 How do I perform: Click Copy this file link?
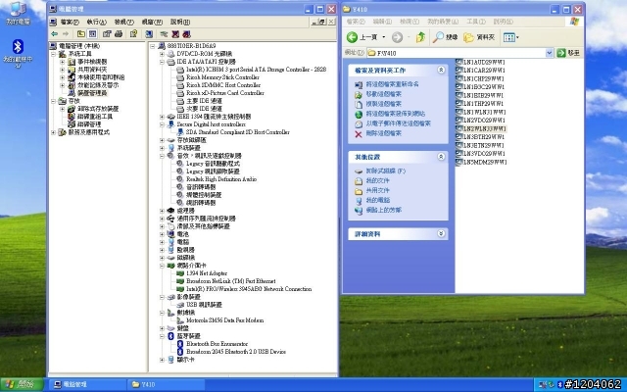point(383,104)
